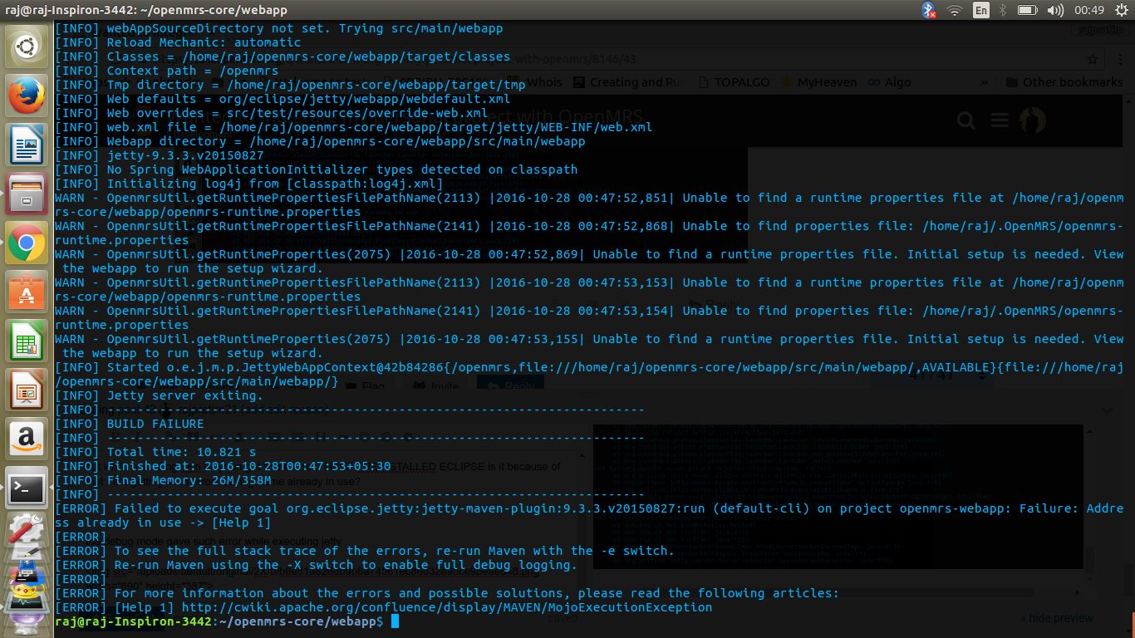This screenshot has width=1135, height=638.
Task: Bookmark the page with Chrome's star icon
Action: pyautogui.click(x=1093, y=59)
